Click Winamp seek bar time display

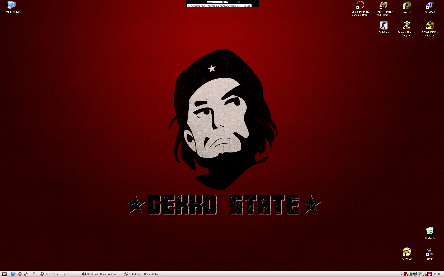pyautogui.click(x=217, y=2)
